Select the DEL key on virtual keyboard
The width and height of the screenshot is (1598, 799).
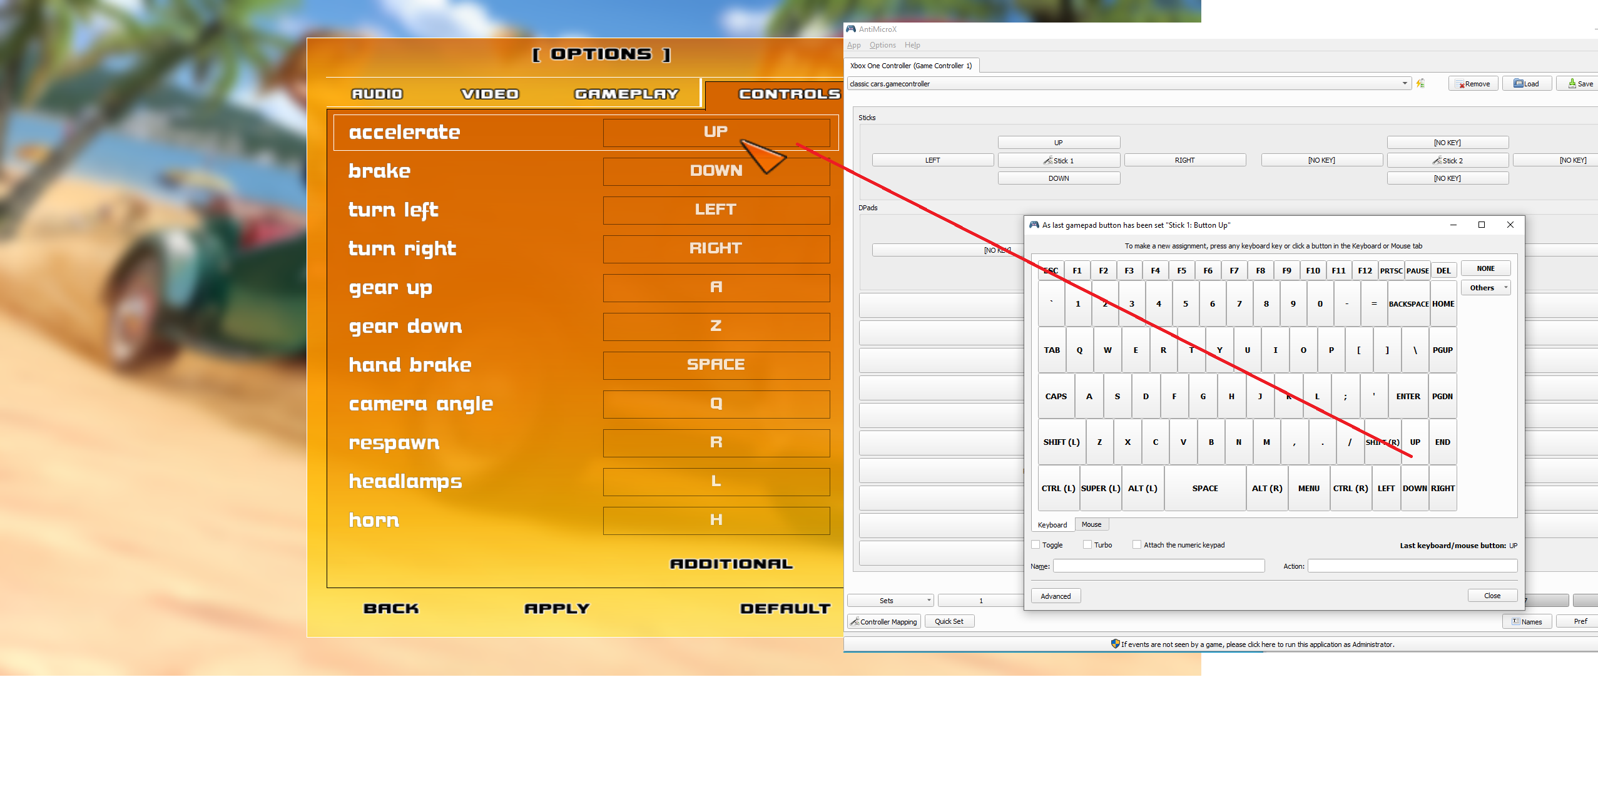click(1443, 270)
